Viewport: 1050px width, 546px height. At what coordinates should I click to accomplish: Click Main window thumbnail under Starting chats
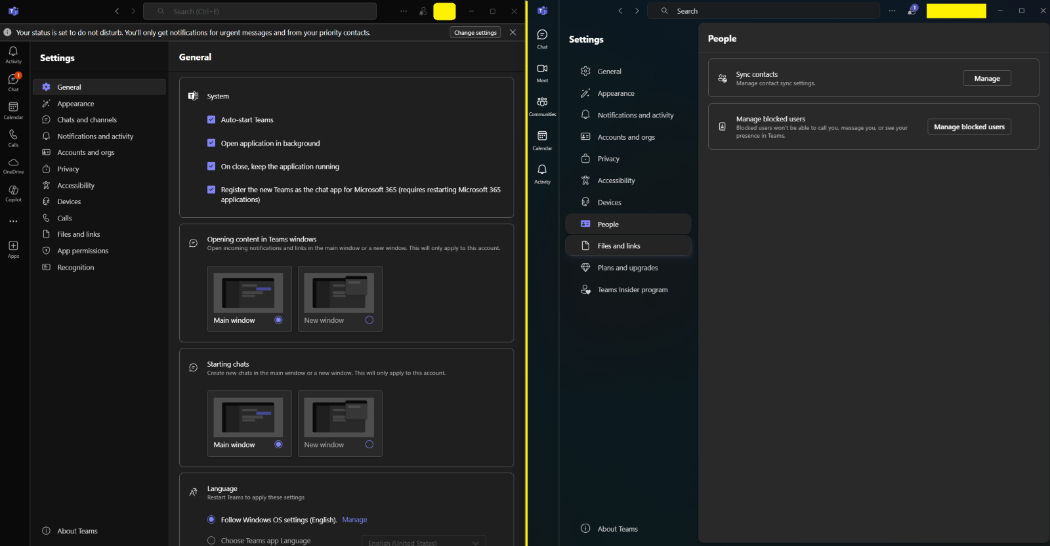[x=248, y=417]
